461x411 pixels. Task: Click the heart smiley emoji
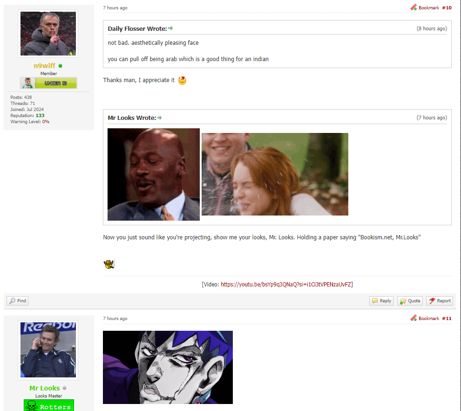pos(182,80)
